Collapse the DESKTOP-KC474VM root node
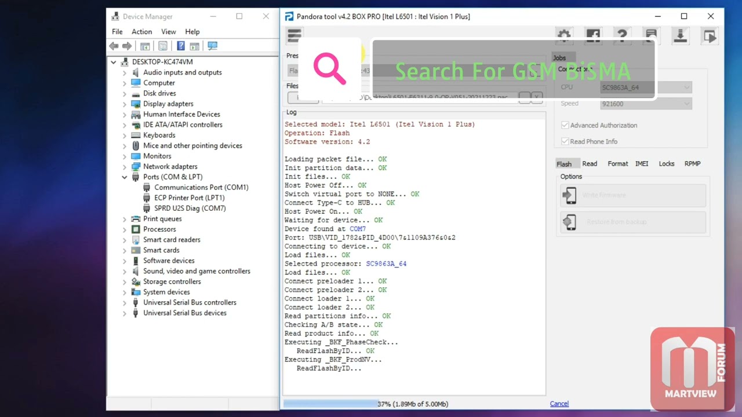The height and width of the screenshot is (417, 742). pyautogui.click(x=114, y=62)
